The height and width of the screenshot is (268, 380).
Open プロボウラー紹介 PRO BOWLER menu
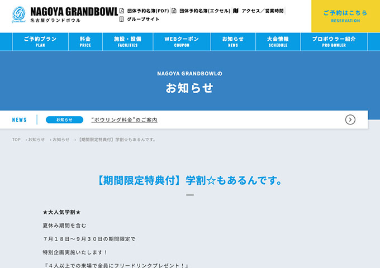[334, 42]
